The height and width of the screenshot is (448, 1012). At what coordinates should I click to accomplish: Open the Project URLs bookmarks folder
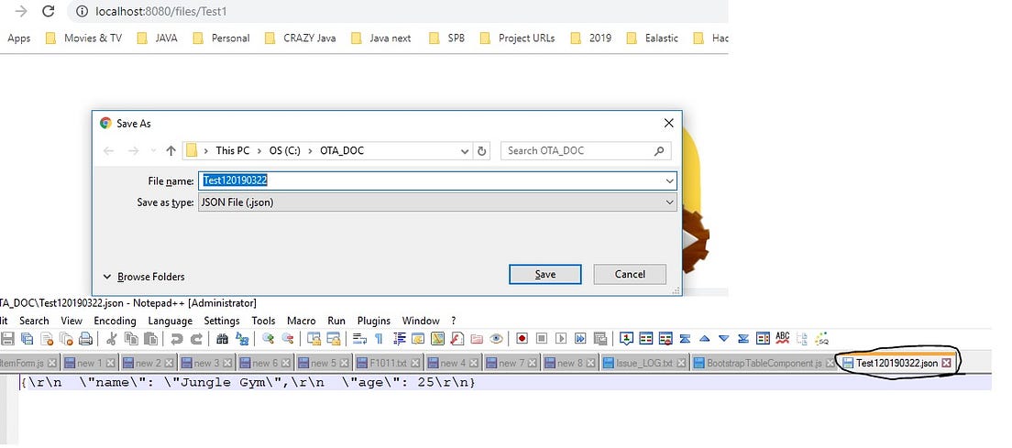(518, 38)
